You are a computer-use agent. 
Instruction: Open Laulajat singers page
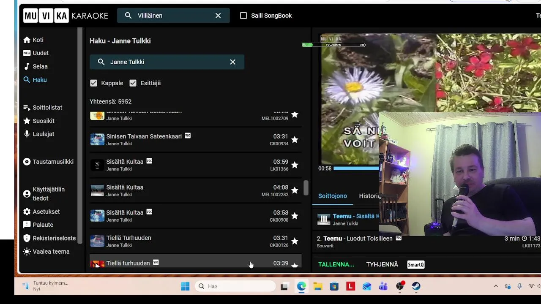coord(39,134)
